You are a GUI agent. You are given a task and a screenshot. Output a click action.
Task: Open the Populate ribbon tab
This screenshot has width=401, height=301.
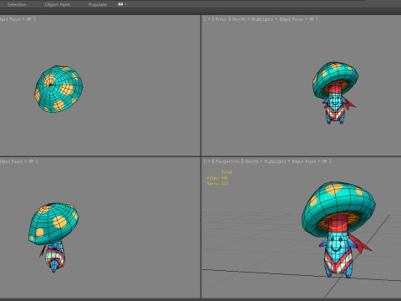[98, 4]
